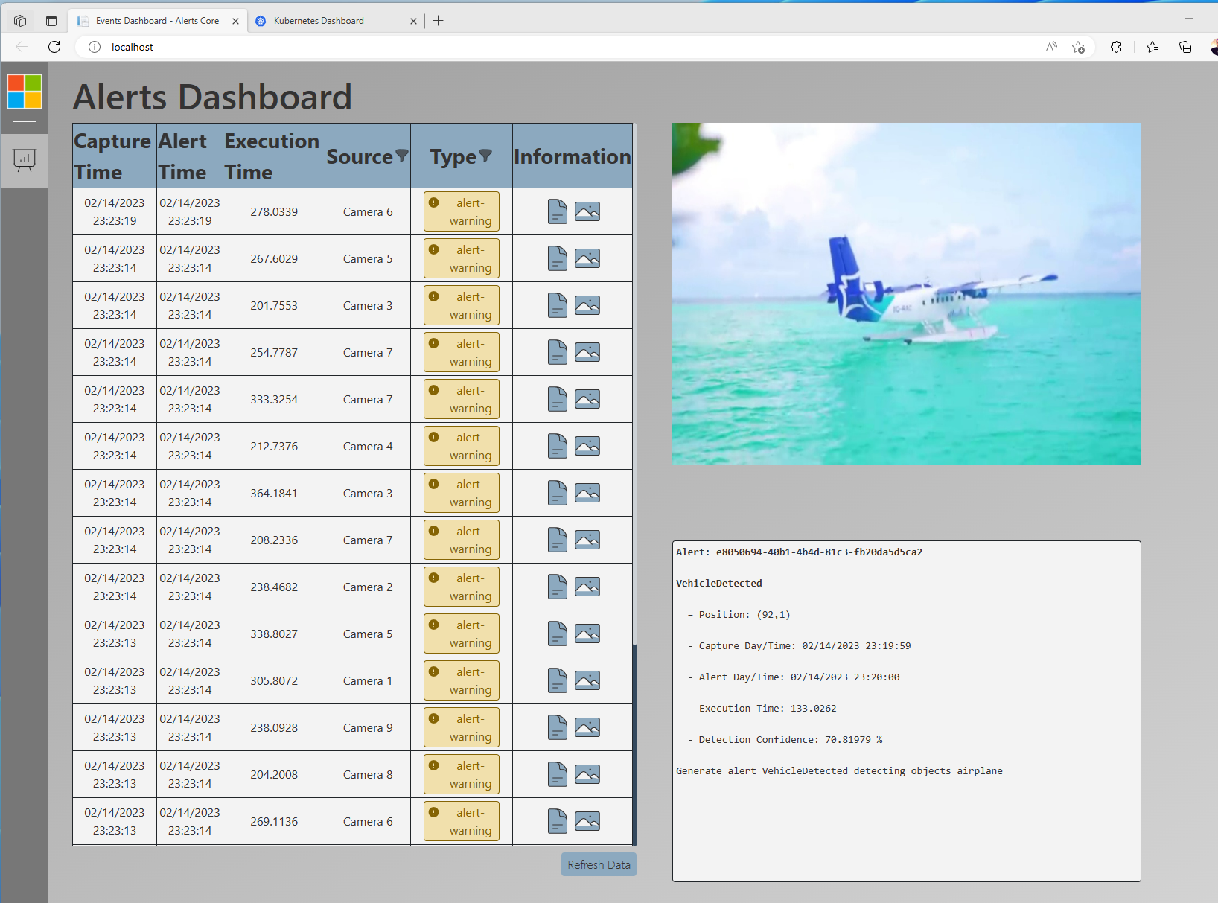Open the Source column filter
This screenshot has width=1218, height=903.
(402, 156)
